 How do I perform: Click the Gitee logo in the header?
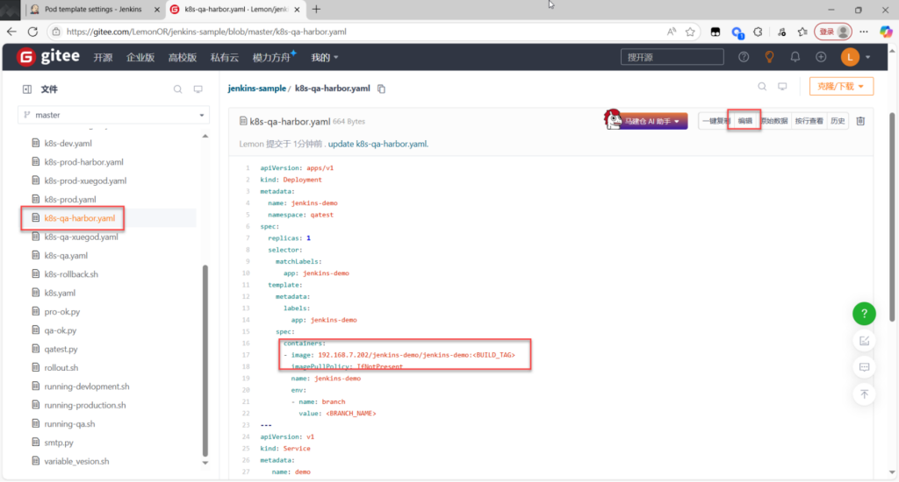[49, 57]
